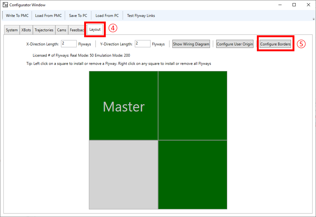Viewport: 316px width, 217px height.
Task: Click the Write To PMC toolbar command
Action: (17, 15)
